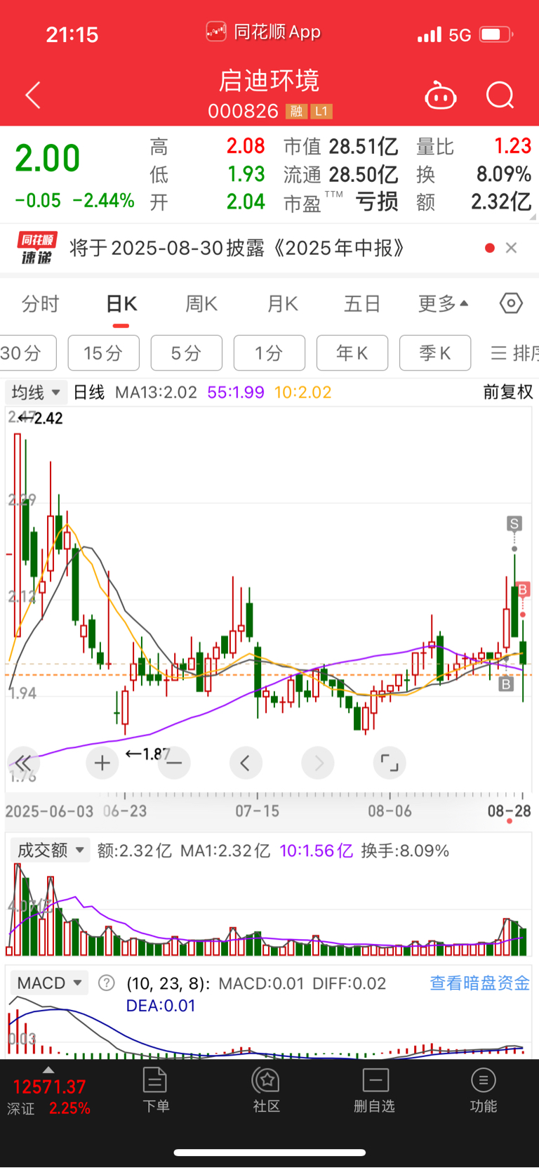This screenshot has width=539, height=1168.
Task: Open the hexagon chart settings icon
Action: tap(511, 303)
